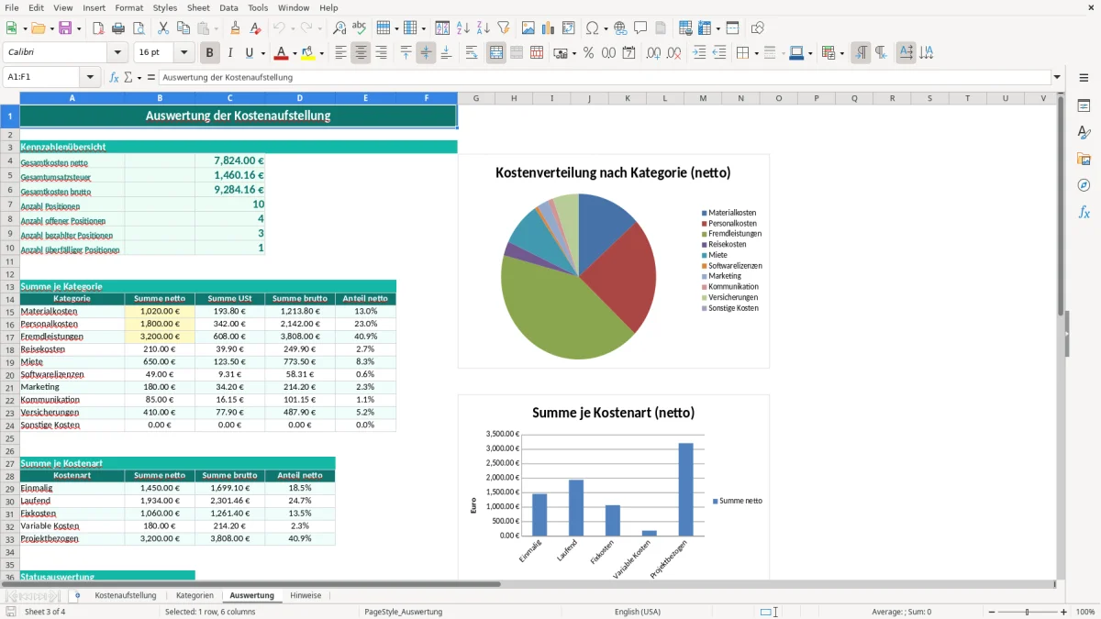The height and width of the screenshot is (619, 1101).
Task: Click the Export as PDF icon
Action: tap(98, 28)
